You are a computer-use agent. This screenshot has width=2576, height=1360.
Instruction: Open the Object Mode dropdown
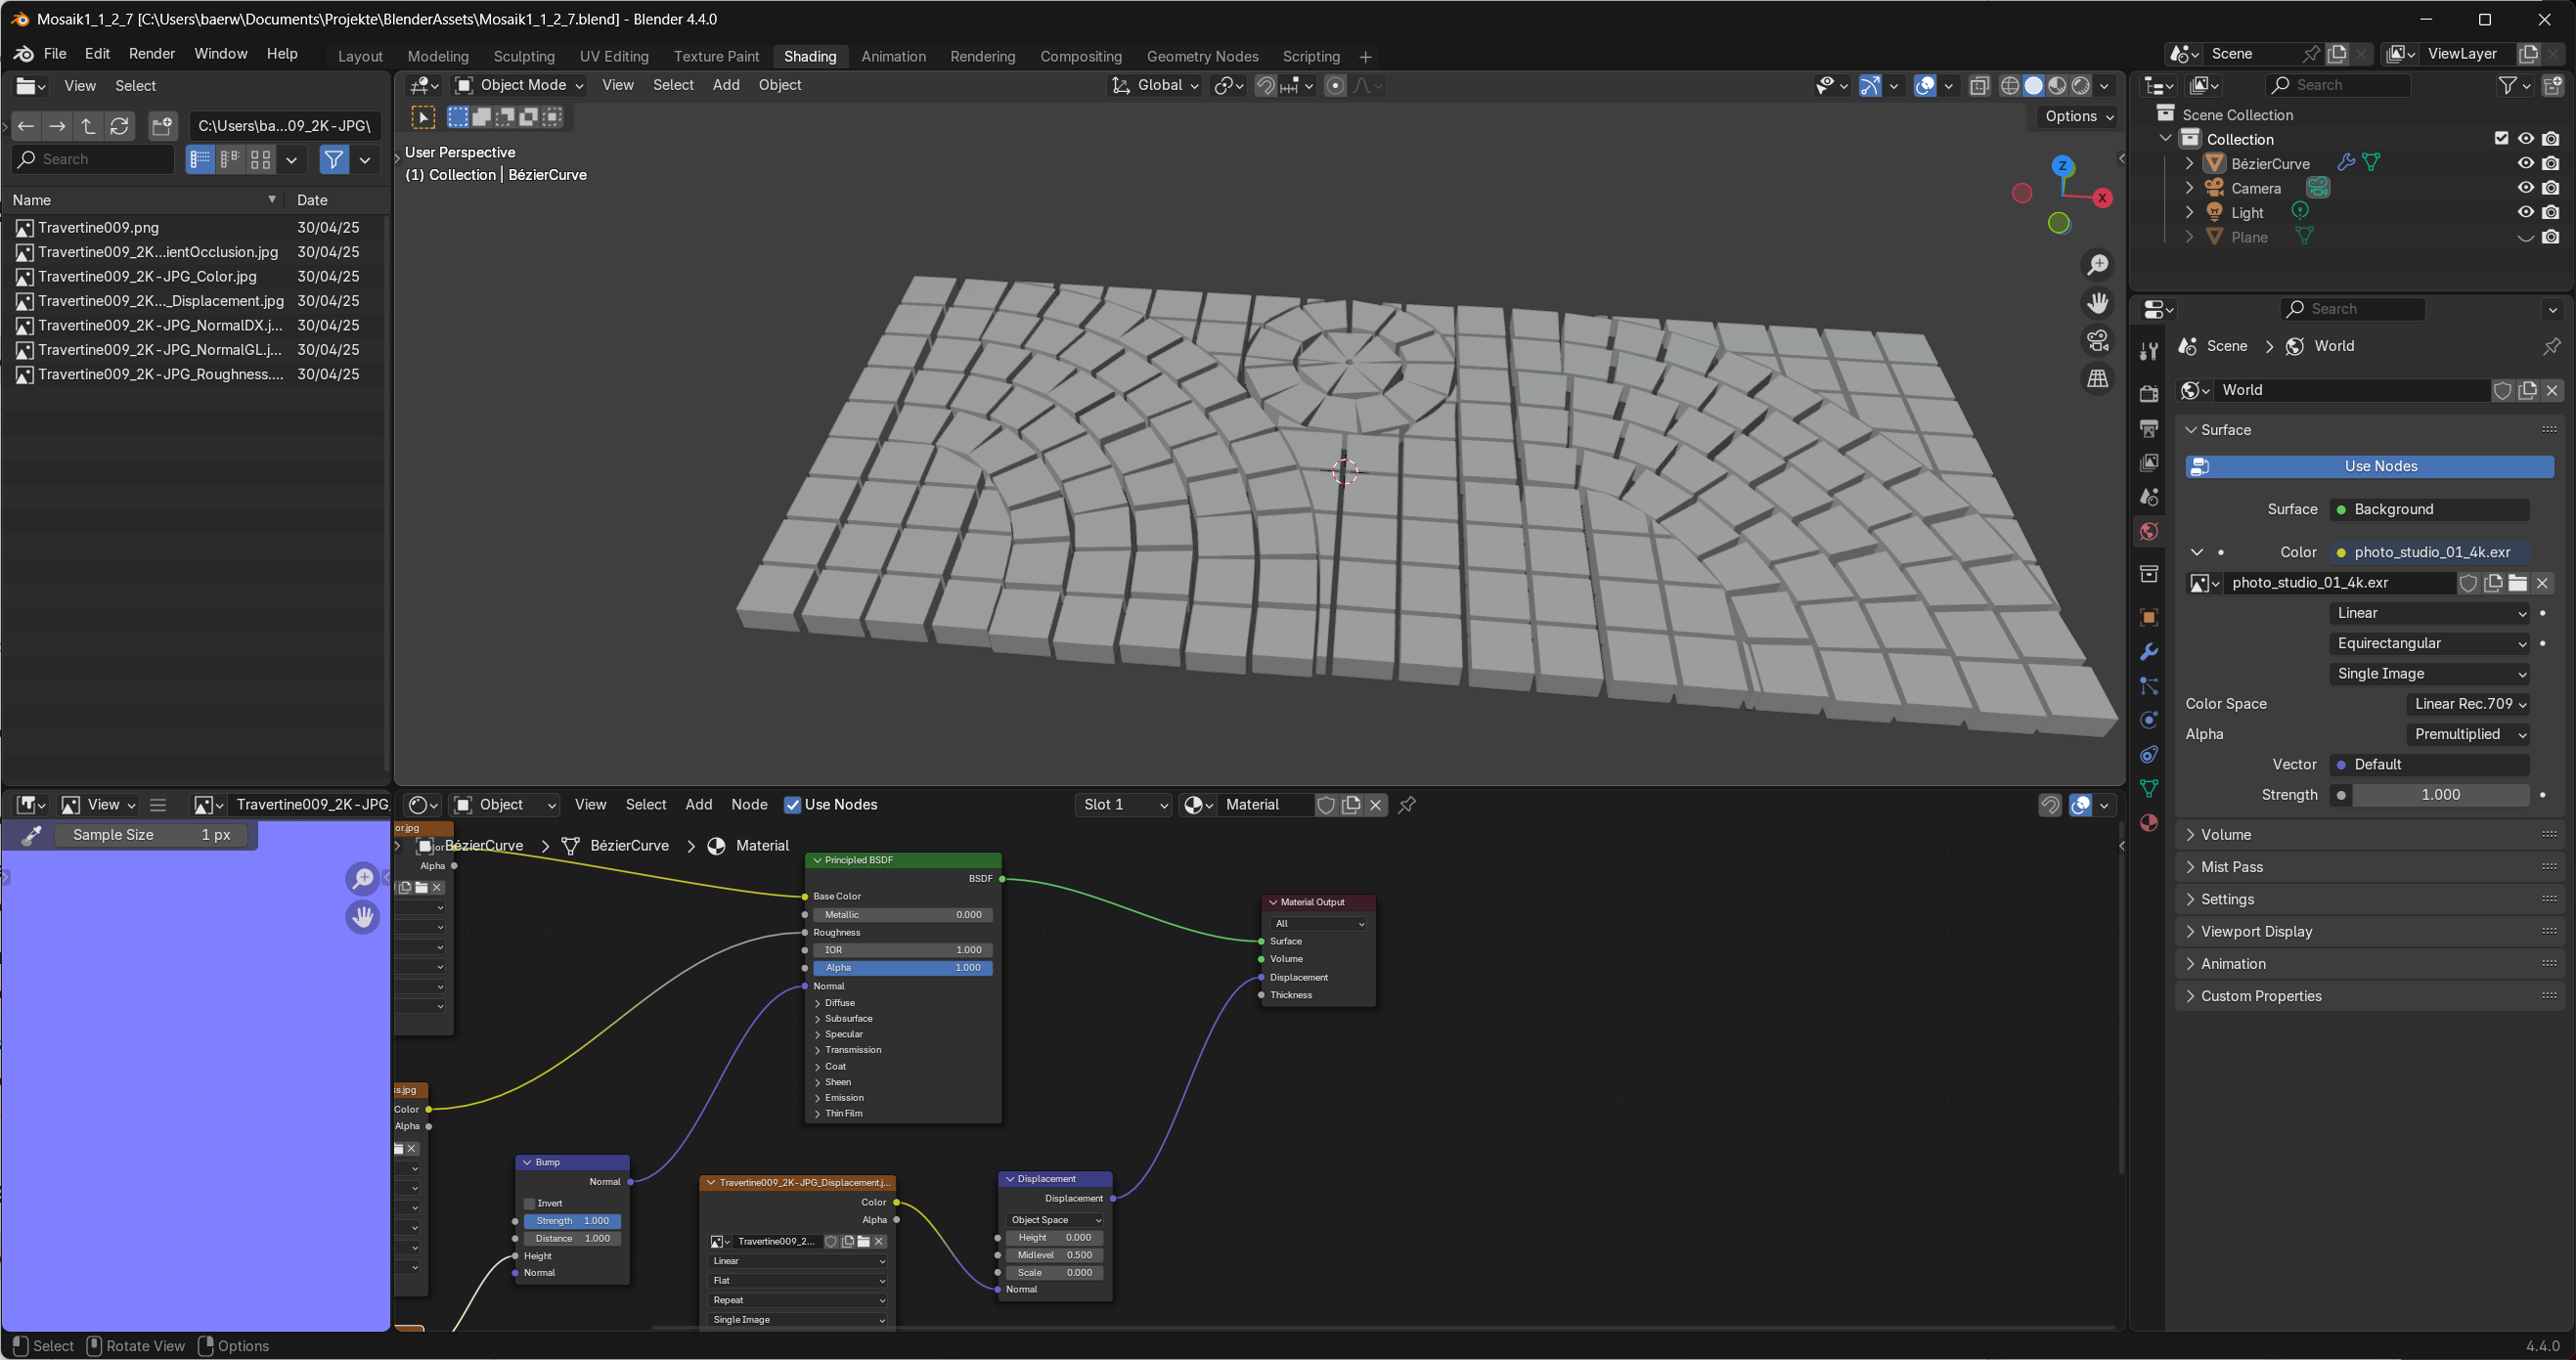(x=520, y=85)
